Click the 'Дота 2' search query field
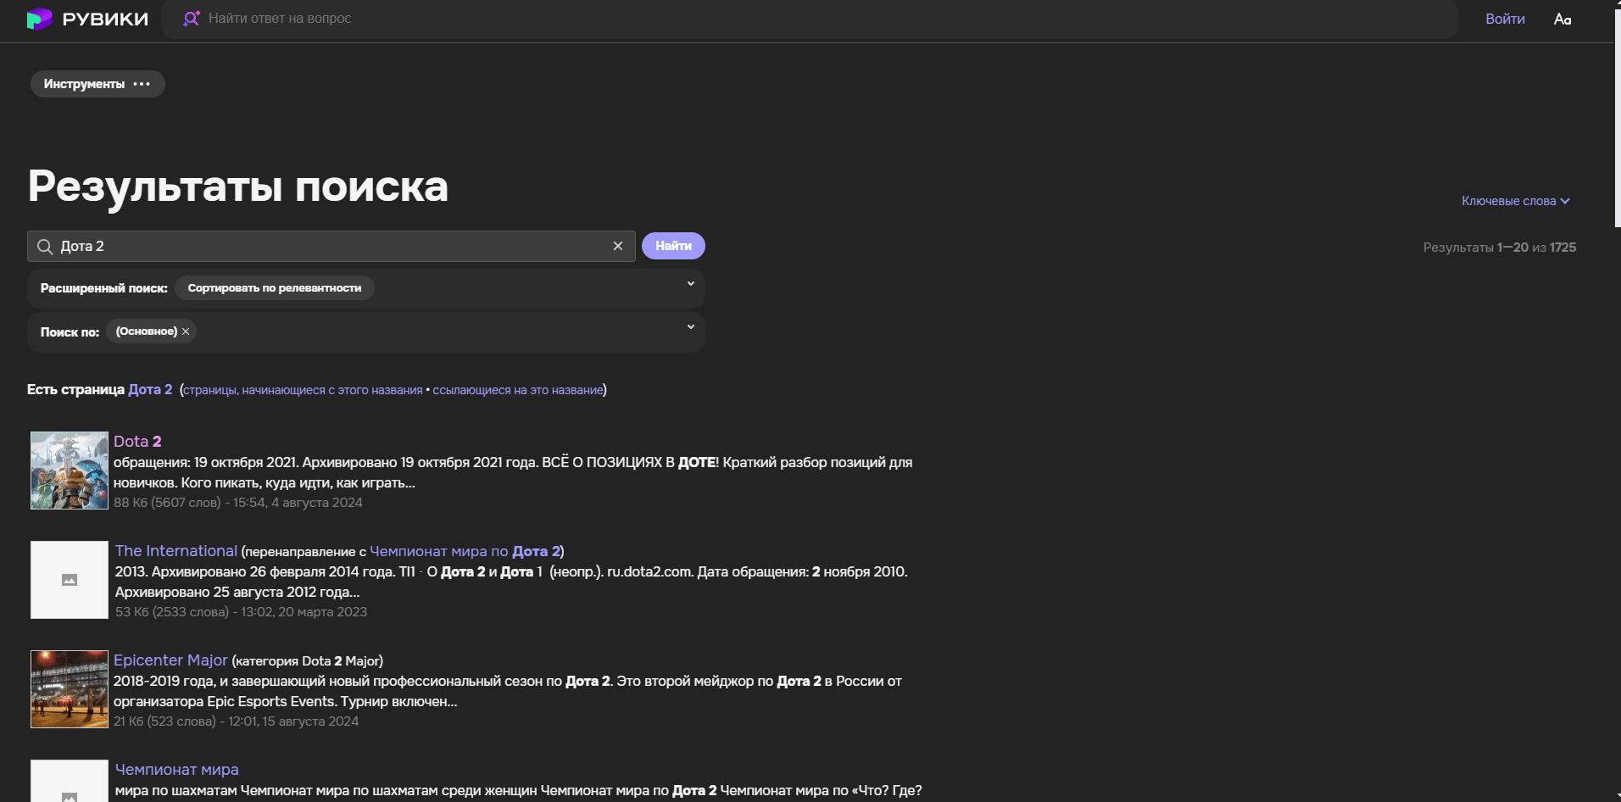 point(331,246)
